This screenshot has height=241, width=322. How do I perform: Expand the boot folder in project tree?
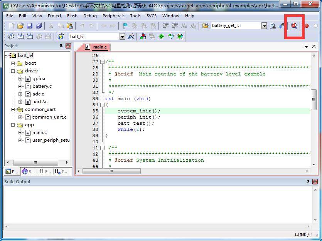(x=13, y=63)
